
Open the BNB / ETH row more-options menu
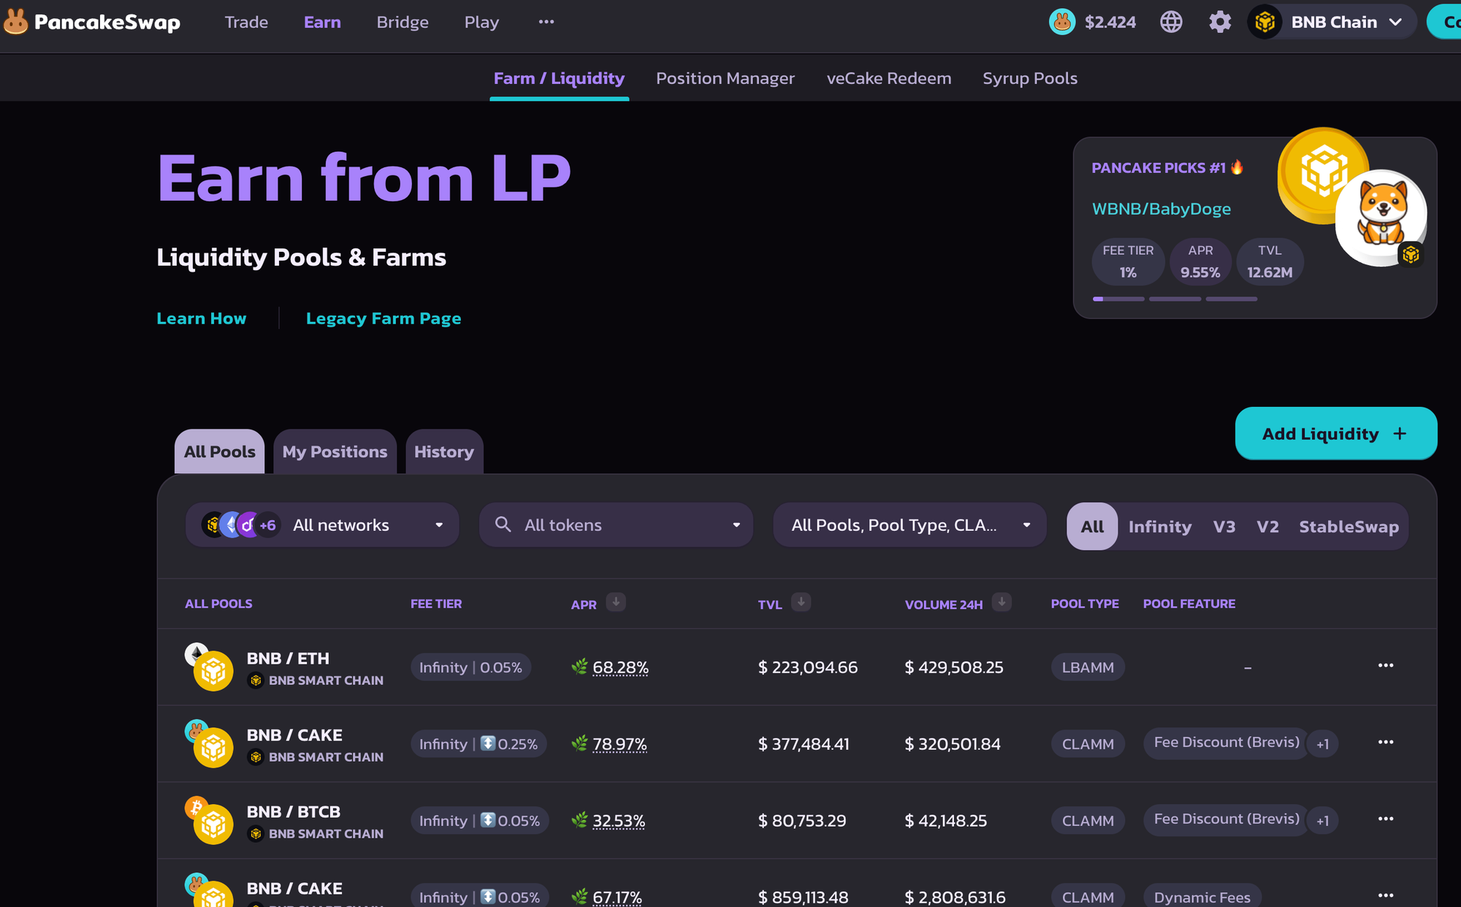1386,665
